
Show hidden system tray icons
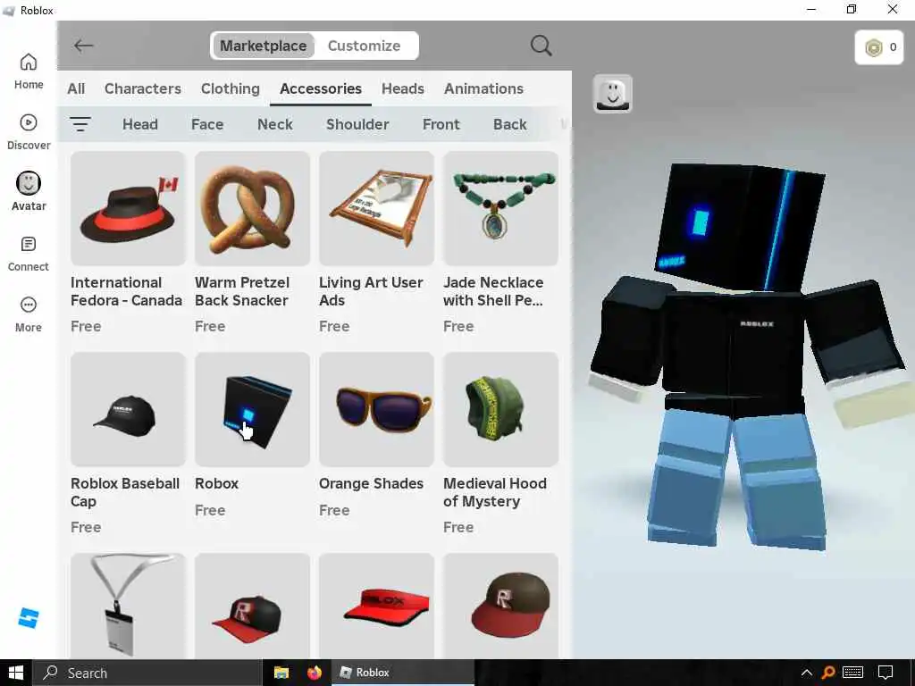pos(807,673)
